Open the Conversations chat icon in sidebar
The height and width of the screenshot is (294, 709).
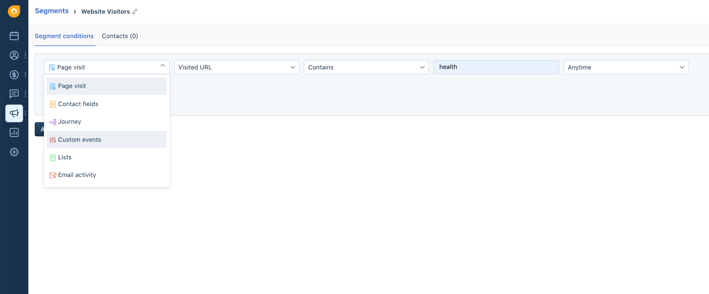[x=14, y=94]
